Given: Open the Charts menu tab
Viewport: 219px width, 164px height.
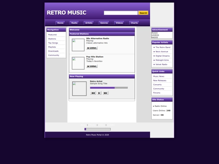Looking at the screenshot, I should (x=134, y=23).
